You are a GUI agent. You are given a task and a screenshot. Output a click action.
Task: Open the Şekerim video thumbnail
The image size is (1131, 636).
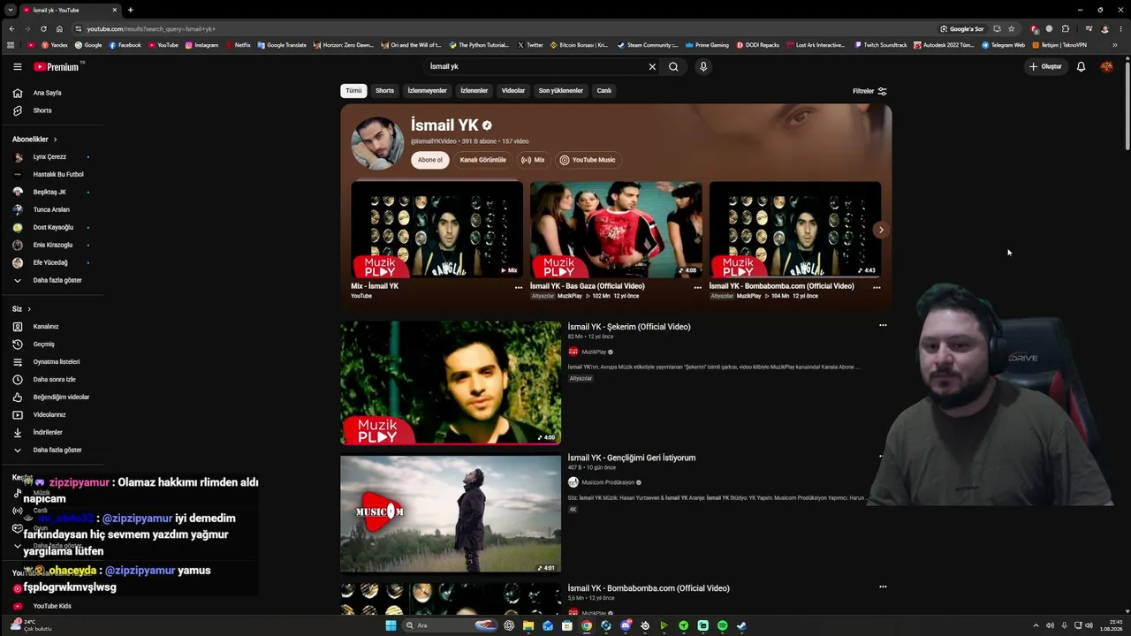click(451, 382)
